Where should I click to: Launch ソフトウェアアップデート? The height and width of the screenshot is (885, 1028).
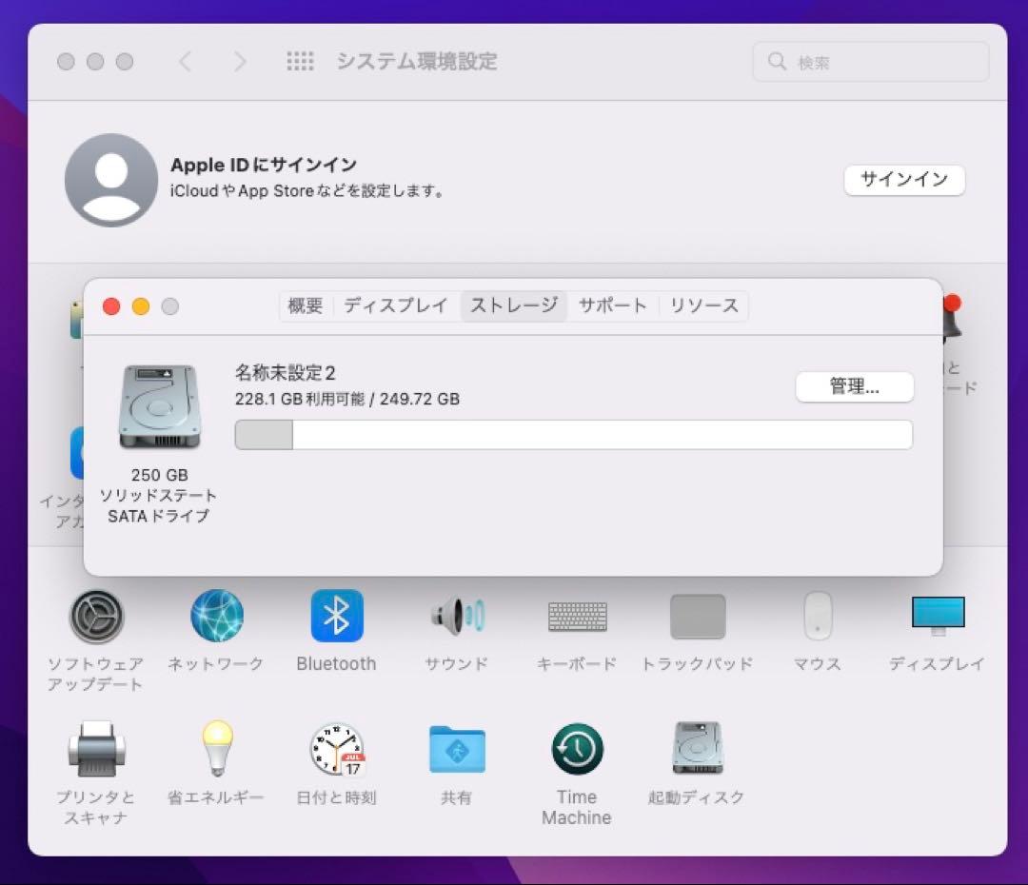coord(96,617)
